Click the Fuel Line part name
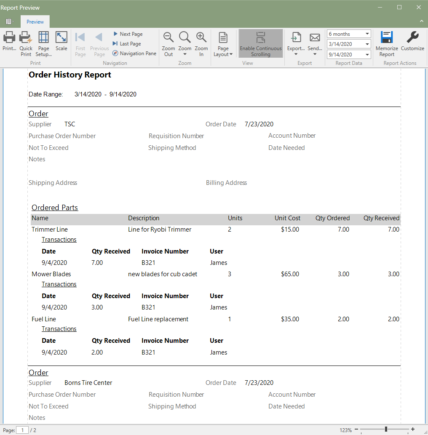Viewport: 428px width, 435px height. click(x=43, y=319)
